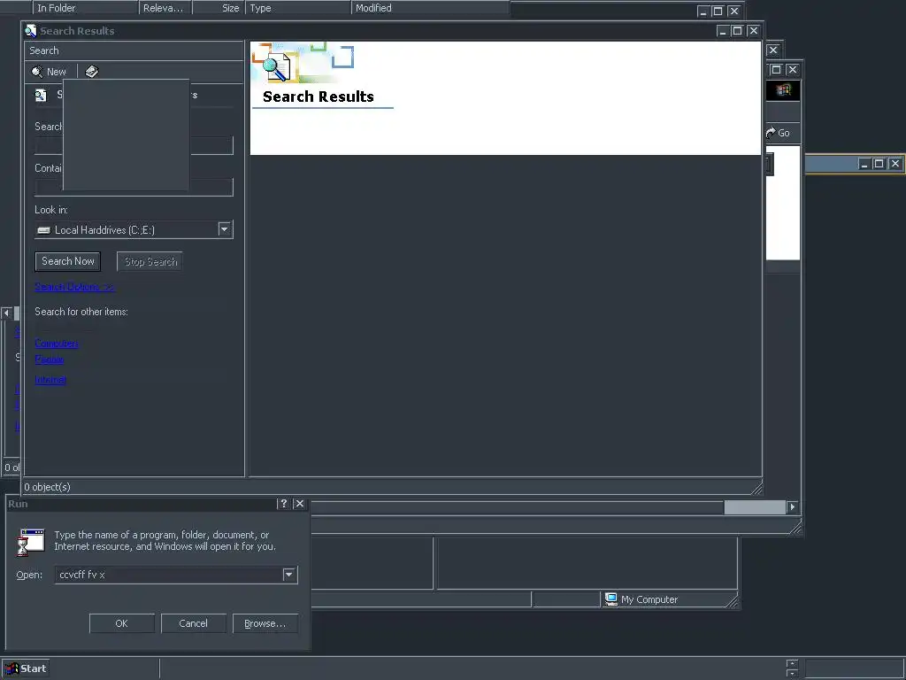Click the 0 object(s) status bar text

(x=48, y=487)
